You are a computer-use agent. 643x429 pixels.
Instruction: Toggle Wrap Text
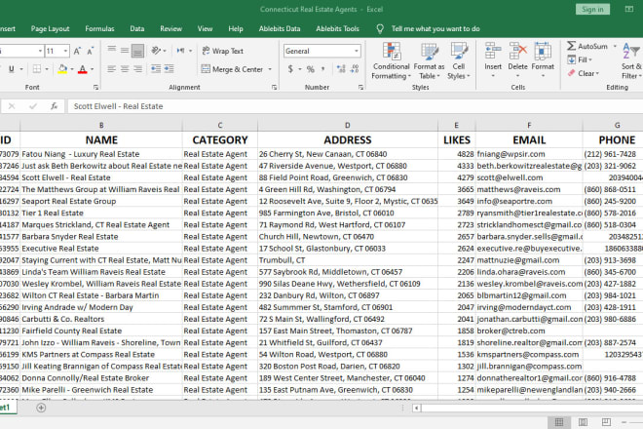223,51
